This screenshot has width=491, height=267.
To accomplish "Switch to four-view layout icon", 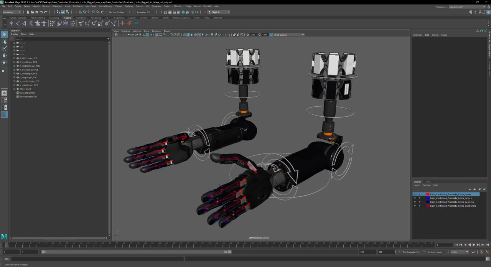I will pyautogui.click(x=4, y=100).
